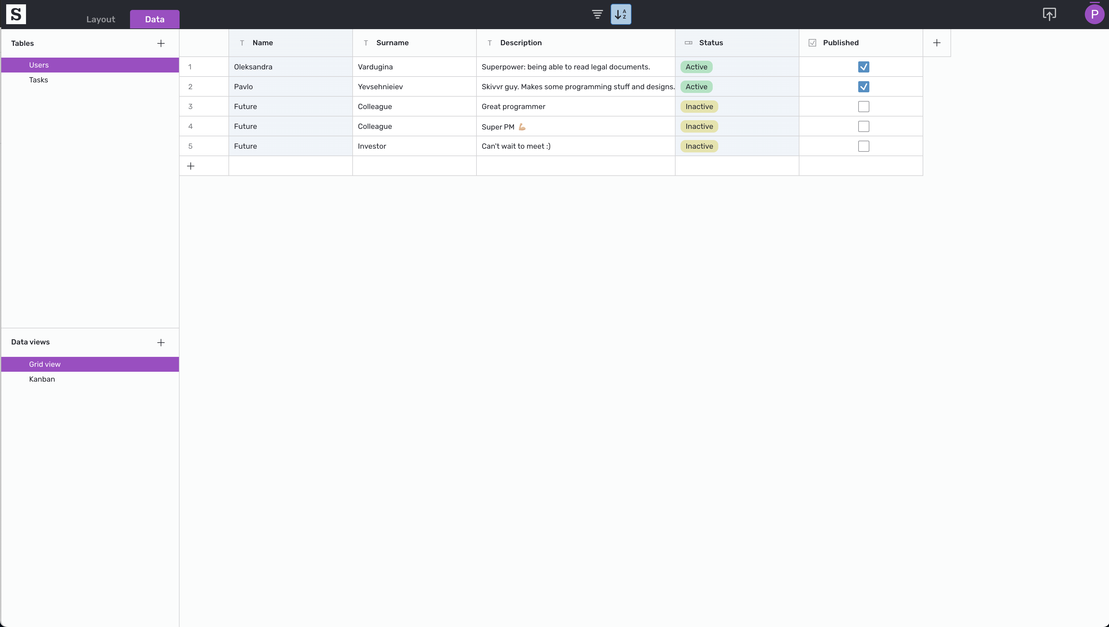1109x627 pixels.
Task: Click the S app logo
Action: coord(16,14)
